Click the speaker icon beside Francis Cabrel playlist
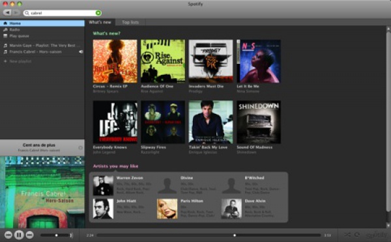391x242 pixels. pos(81,52)
